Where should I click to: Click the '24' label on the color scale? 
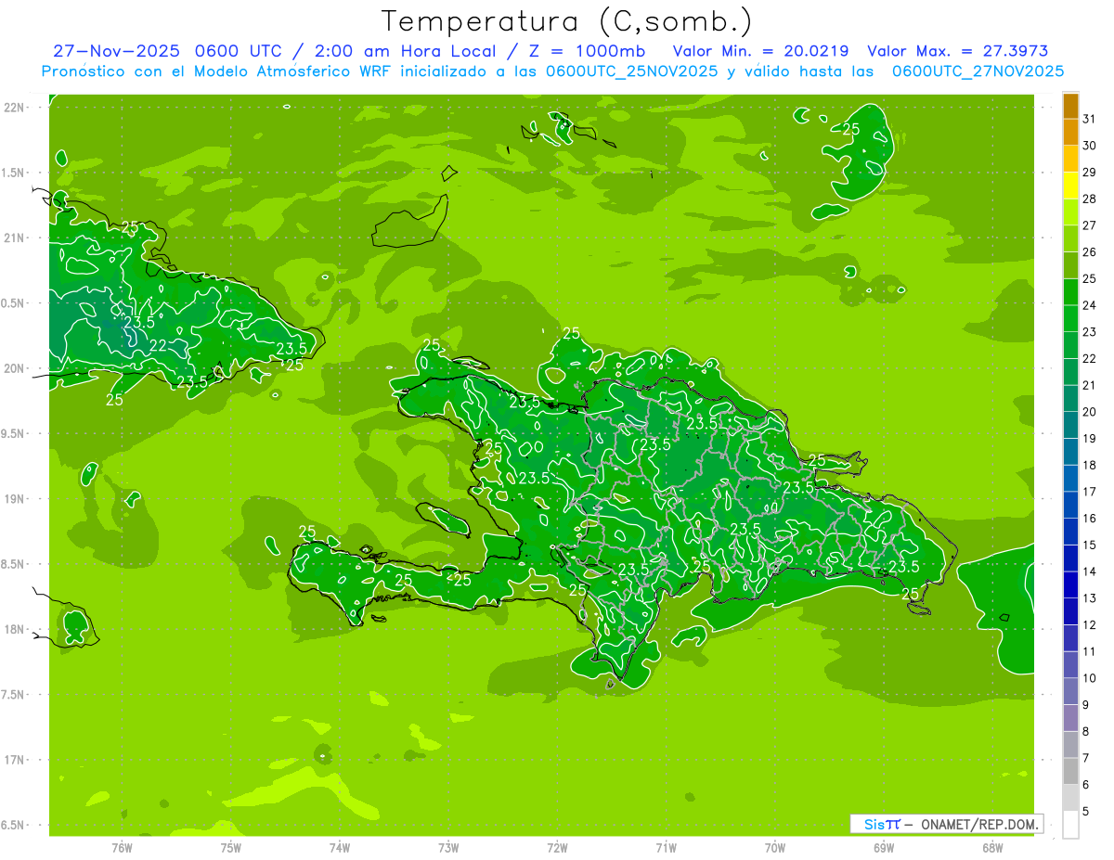coord(1090,305)
